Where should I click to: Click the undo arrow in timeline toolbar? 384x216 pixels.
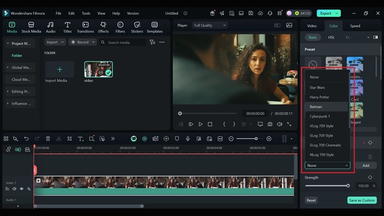pos(26,139)
